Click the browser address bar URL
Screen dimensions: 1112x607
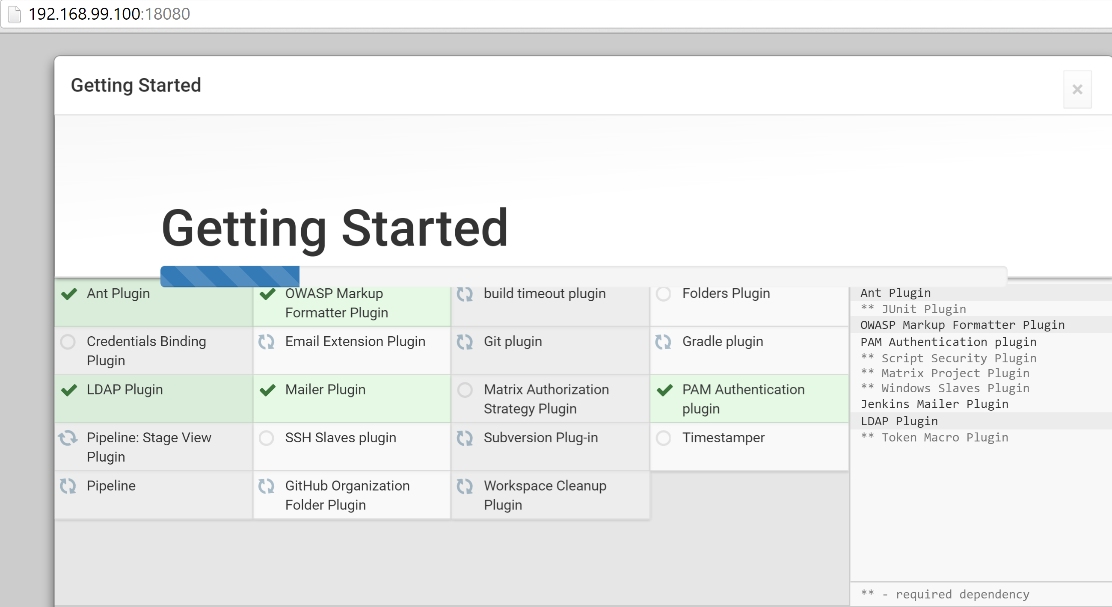pyautogui.click(x=109, y=14)
